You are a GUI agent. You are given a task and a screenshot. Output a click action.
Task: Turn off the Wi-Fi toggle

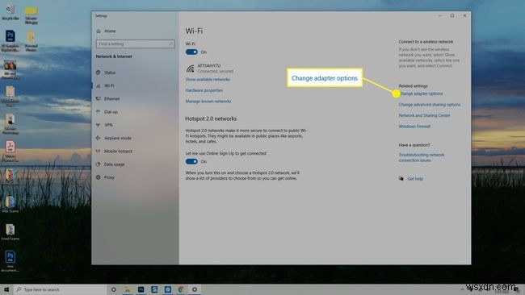(x=191, y=52)
